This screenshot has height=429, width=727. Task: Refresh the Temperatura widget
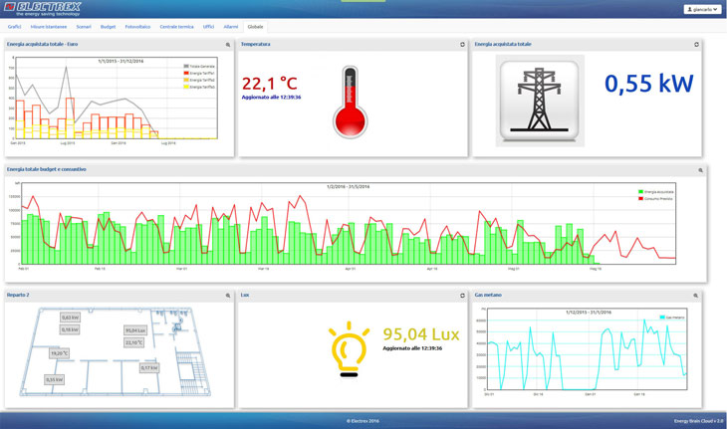point(462,45)
